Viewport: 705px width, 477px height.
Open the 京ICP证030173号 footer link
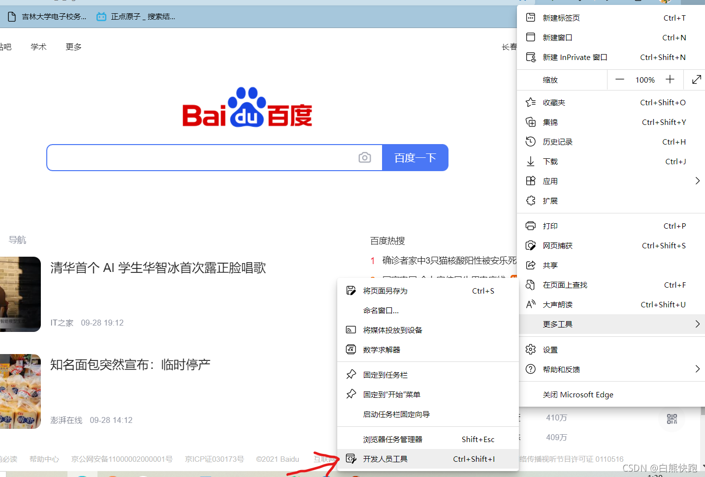tap(215, 459)
